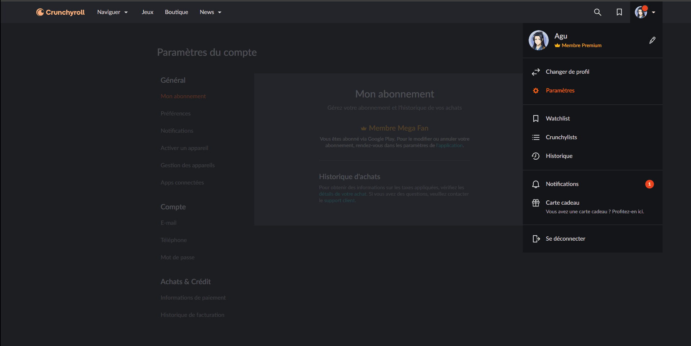Follow the détails de votre achat link
The width and height of the screenshot is (691, 346).
tap(342, 194)
